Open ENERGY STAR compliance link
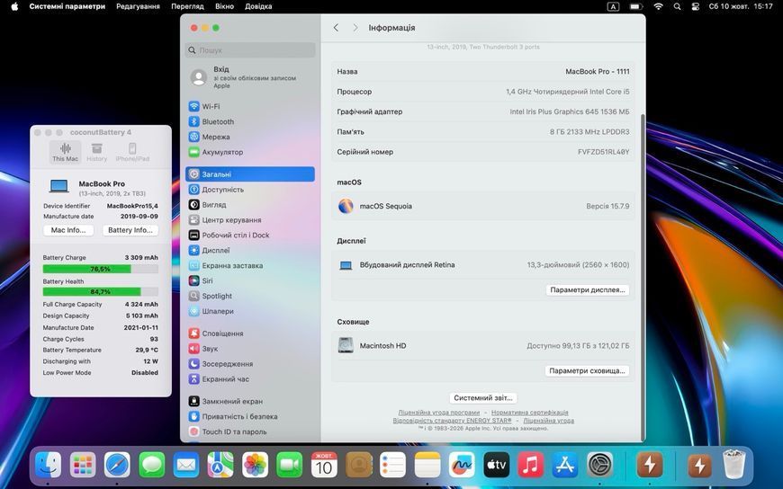This screenshot has width=783, height=489. point(452,421)
